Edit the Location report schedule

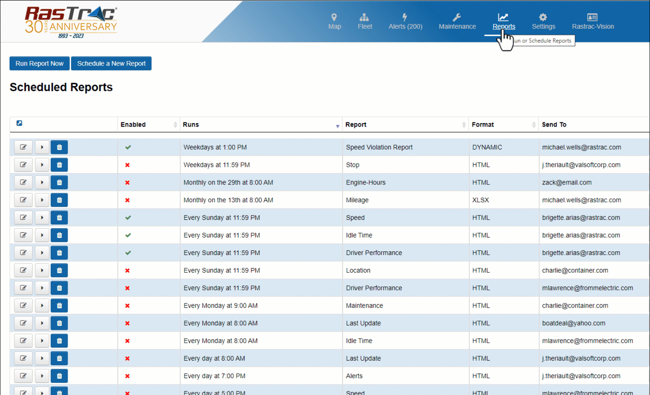(23, 270)
